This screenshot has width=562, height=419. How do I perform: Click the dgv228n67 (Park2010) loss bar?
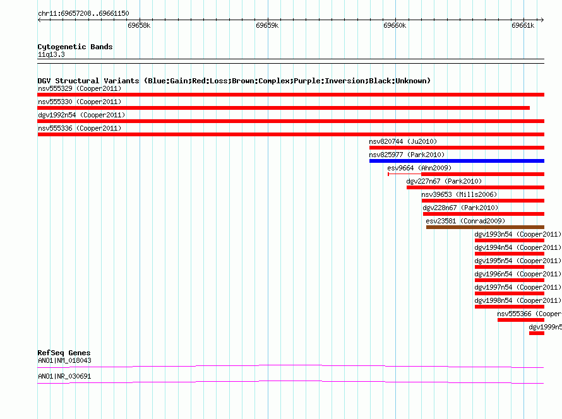point(484,214)
